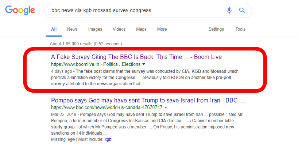
Task: Open the Pompeo BBC article headline
Action: (147, 100)
